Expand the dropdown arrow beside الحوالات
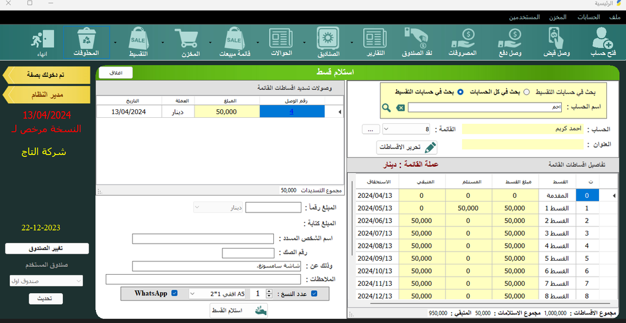The height and width of the screenshot is (323, 626). 257,42
